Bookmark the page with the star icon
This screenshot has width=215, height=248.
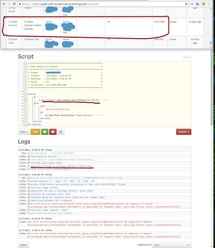click(x=186, y=4)
